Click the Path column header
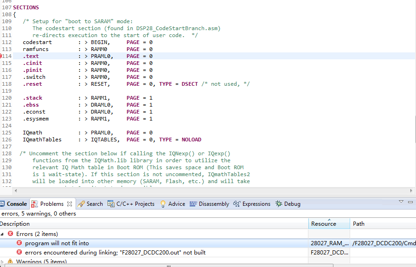The image size is (416, 267). [x=358, y=224]
